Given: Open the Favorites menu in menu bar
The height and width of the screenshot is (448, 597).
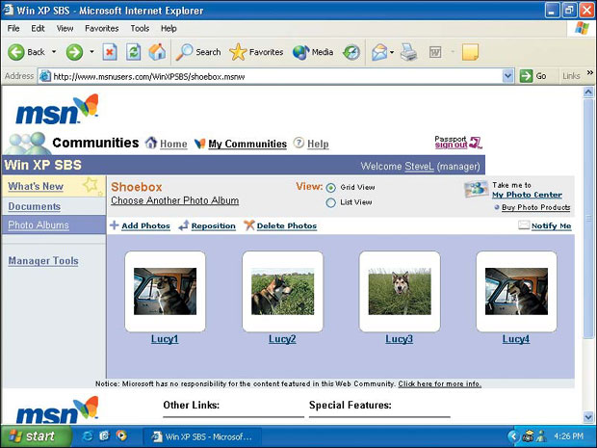Looking at the screenshot, I should [x=101, y=29].
